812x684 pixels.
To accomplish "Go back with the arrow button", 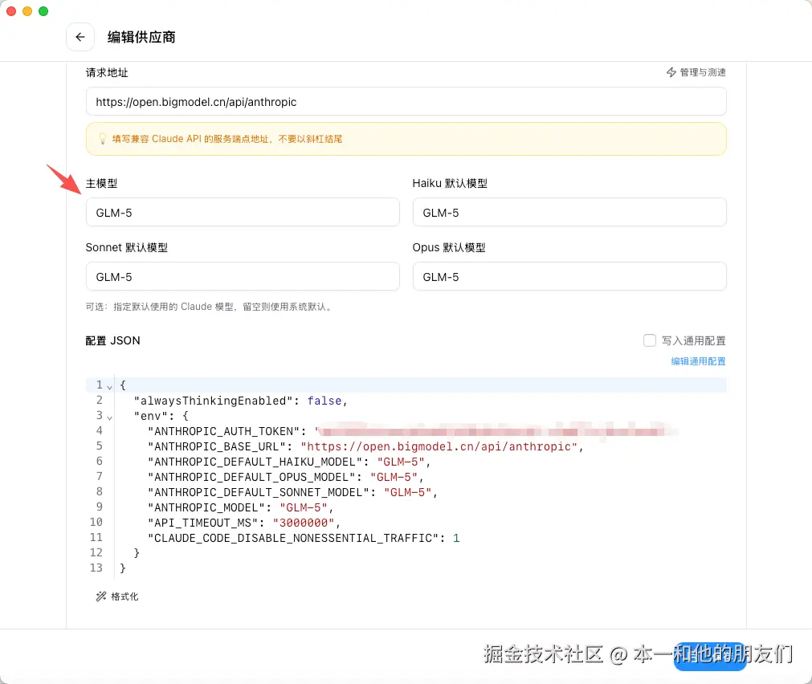I will [x=80, y=37].
